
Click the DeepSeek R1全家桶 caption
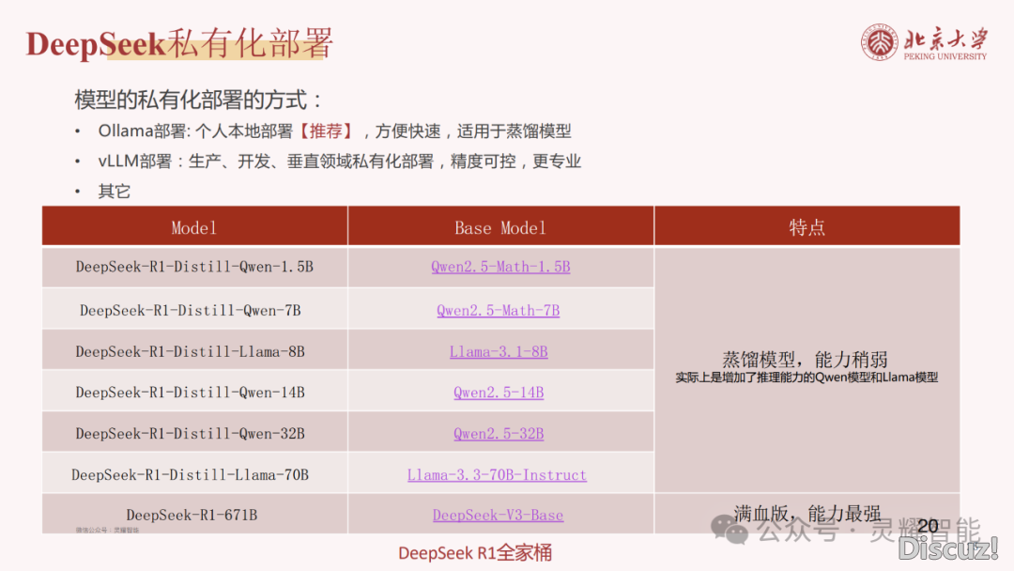475,553
